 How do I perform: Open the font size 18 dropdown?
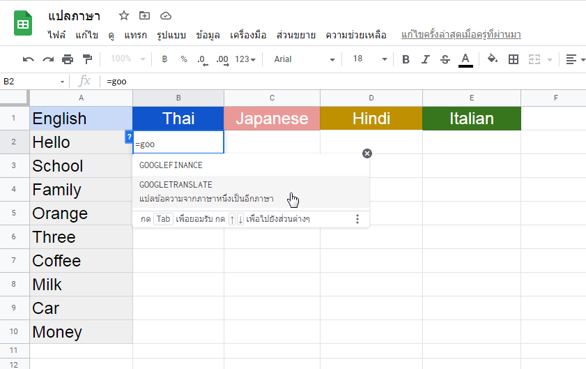click(x=370, y=59)
